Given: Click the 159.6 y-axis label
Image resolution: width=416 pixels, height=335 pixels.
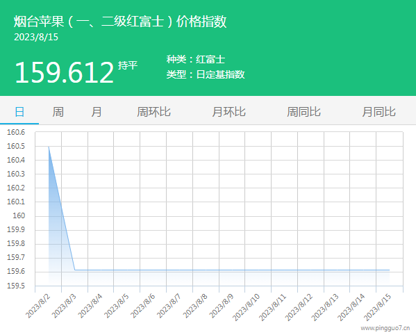Looking at the screenshot, I should click(16, 271).
